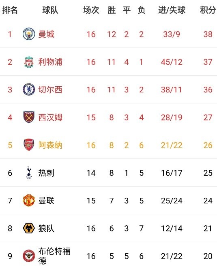Click the 进/失球 column header
The width and height of the screenshot is (217, 267).
tap(172, 10)
